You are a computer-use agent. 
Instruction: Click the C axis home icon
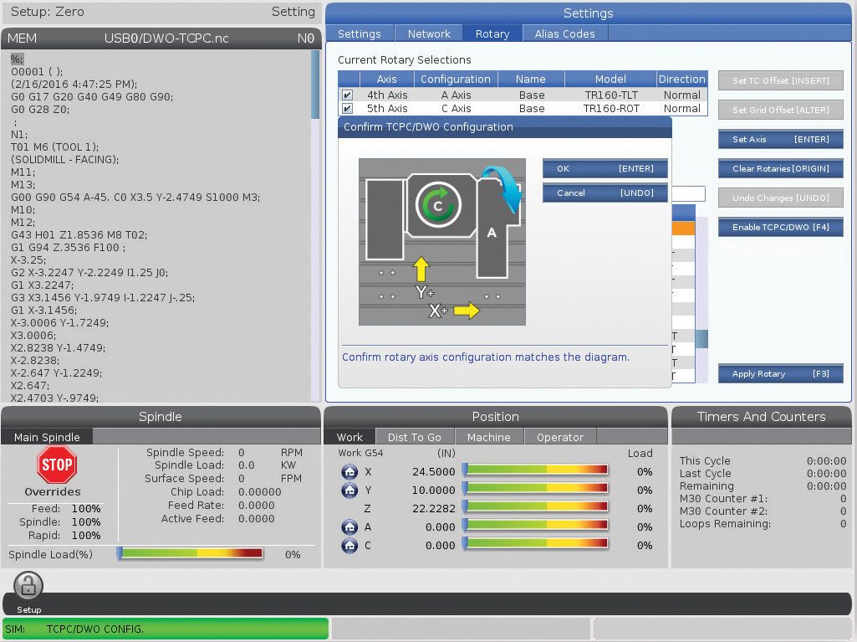[349, 545]
